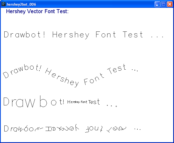Click the Processing app icon in title bar
This screenshot has width=174, height=143.
[4, 4]
